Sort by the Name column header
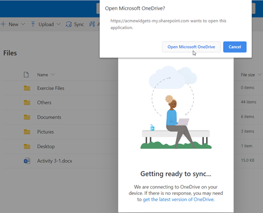 pyautogui.click(x=43, y=75)
